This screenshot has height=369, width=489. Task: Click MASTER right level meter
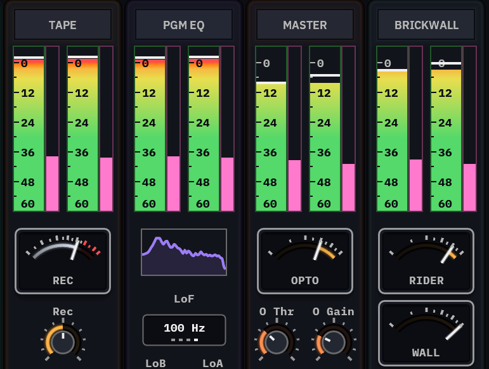coord(325,129)
